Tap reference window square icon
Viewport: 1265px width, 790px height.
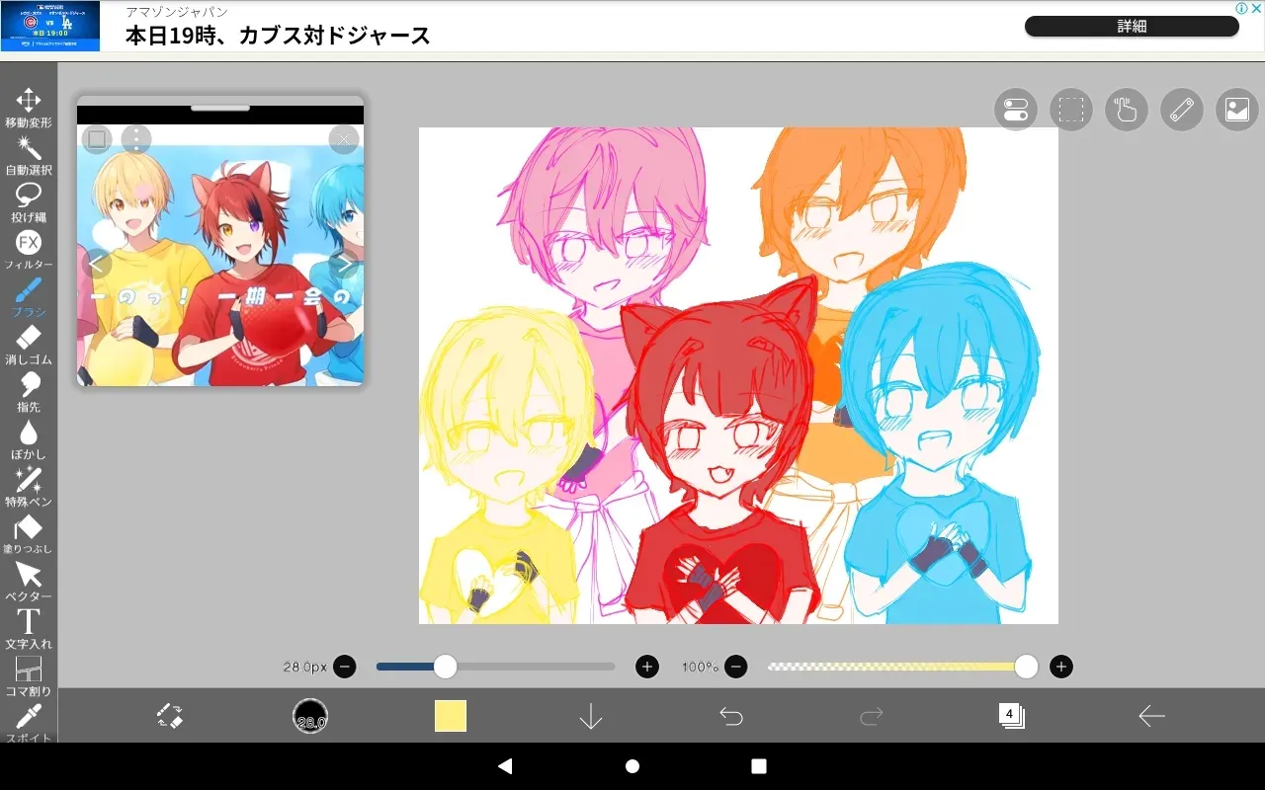pyautogui.click(x=97, y=139)
